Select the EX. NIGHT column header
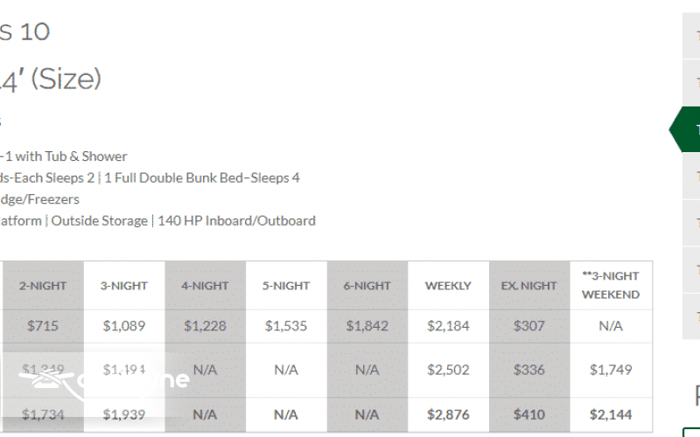 point(529,286)
